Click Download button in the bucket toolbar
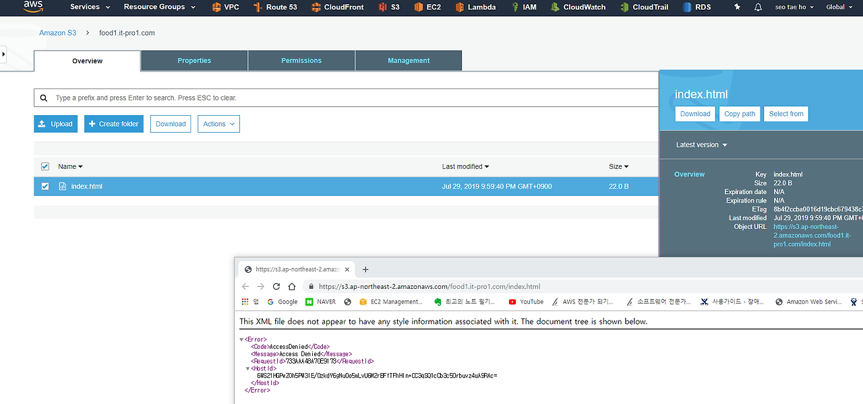 tap(171, 124)
